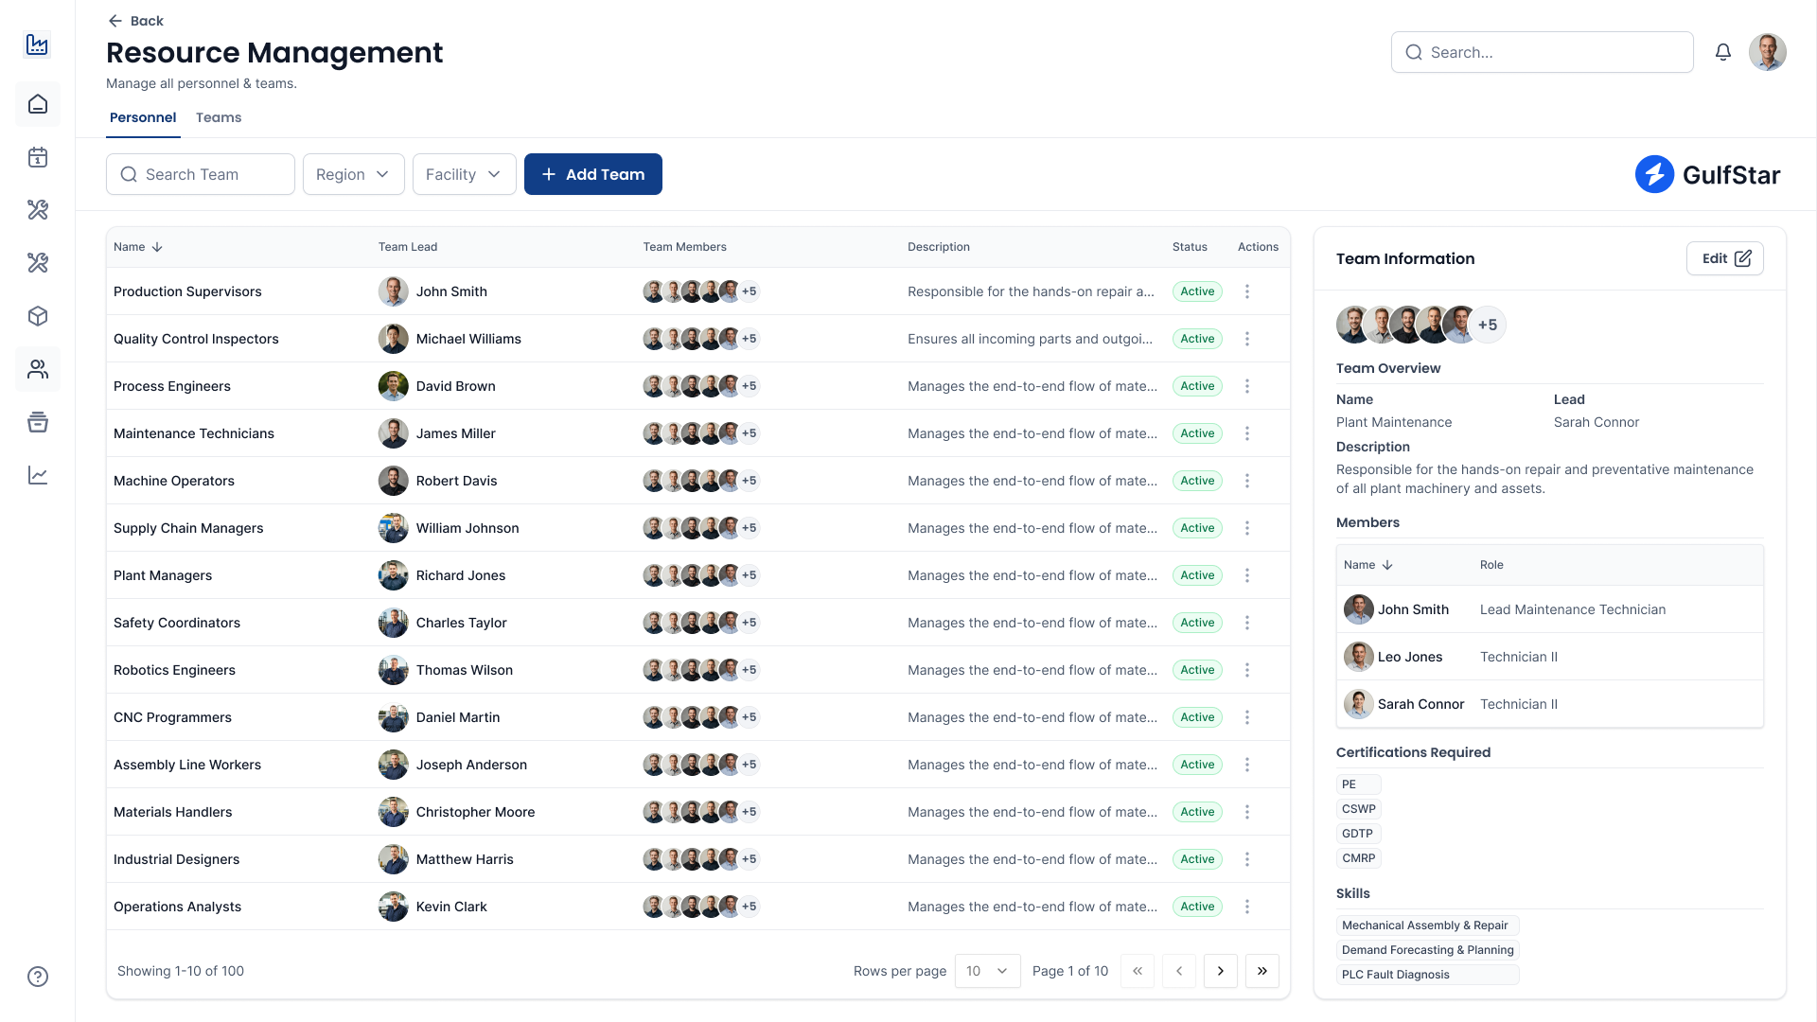
Task: Click the +5 avatar overflow in Team Information
Action: coord(1487,325)
